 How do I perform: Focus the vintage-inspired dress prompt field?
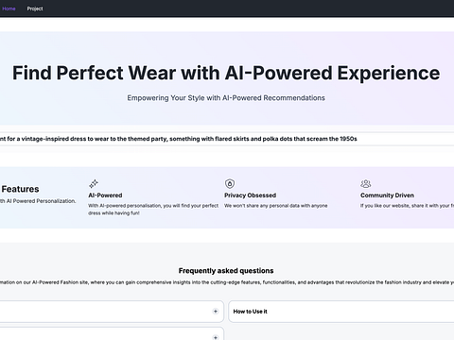[227, 139]
